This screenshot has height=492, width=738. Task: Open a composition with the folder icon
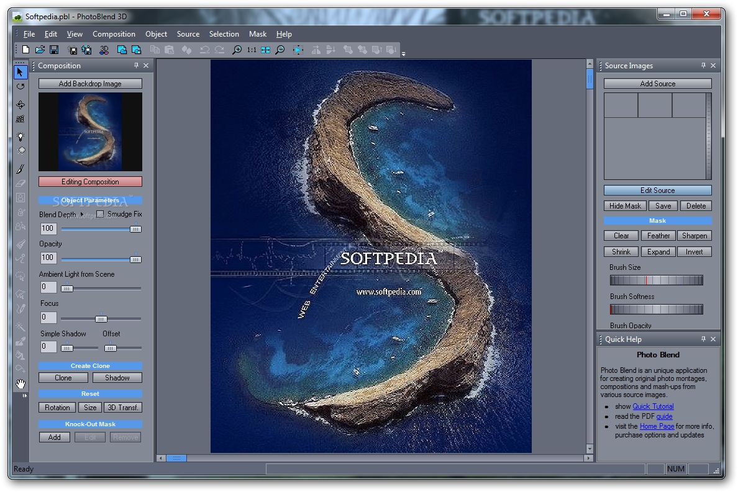pyautogui.click(x=40, y=50)
